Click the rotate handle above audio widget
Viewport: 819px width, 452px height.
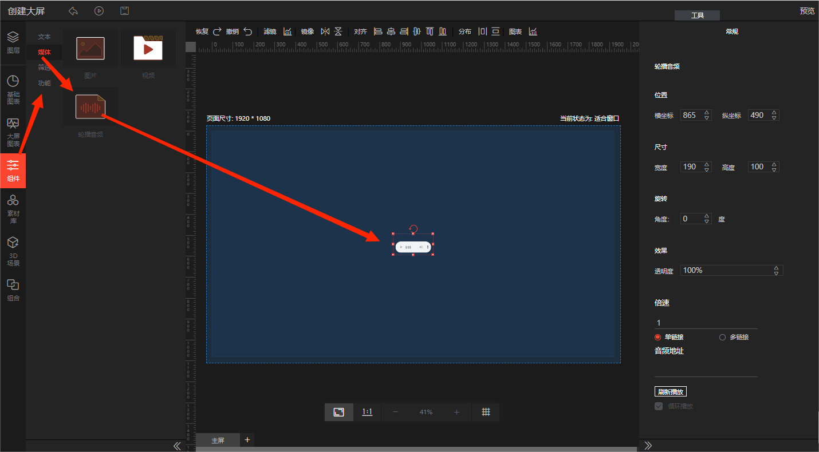(414, 229)
